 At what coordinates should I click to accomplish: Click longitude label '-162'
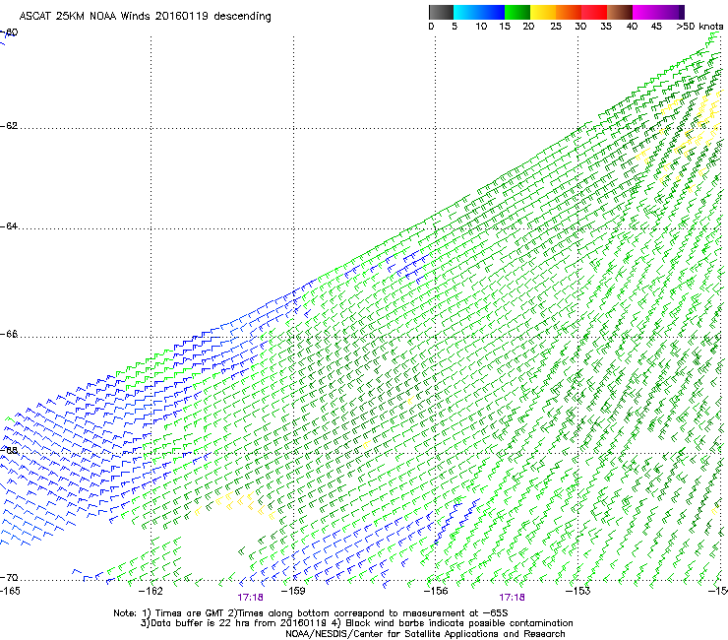click(152, 591)
